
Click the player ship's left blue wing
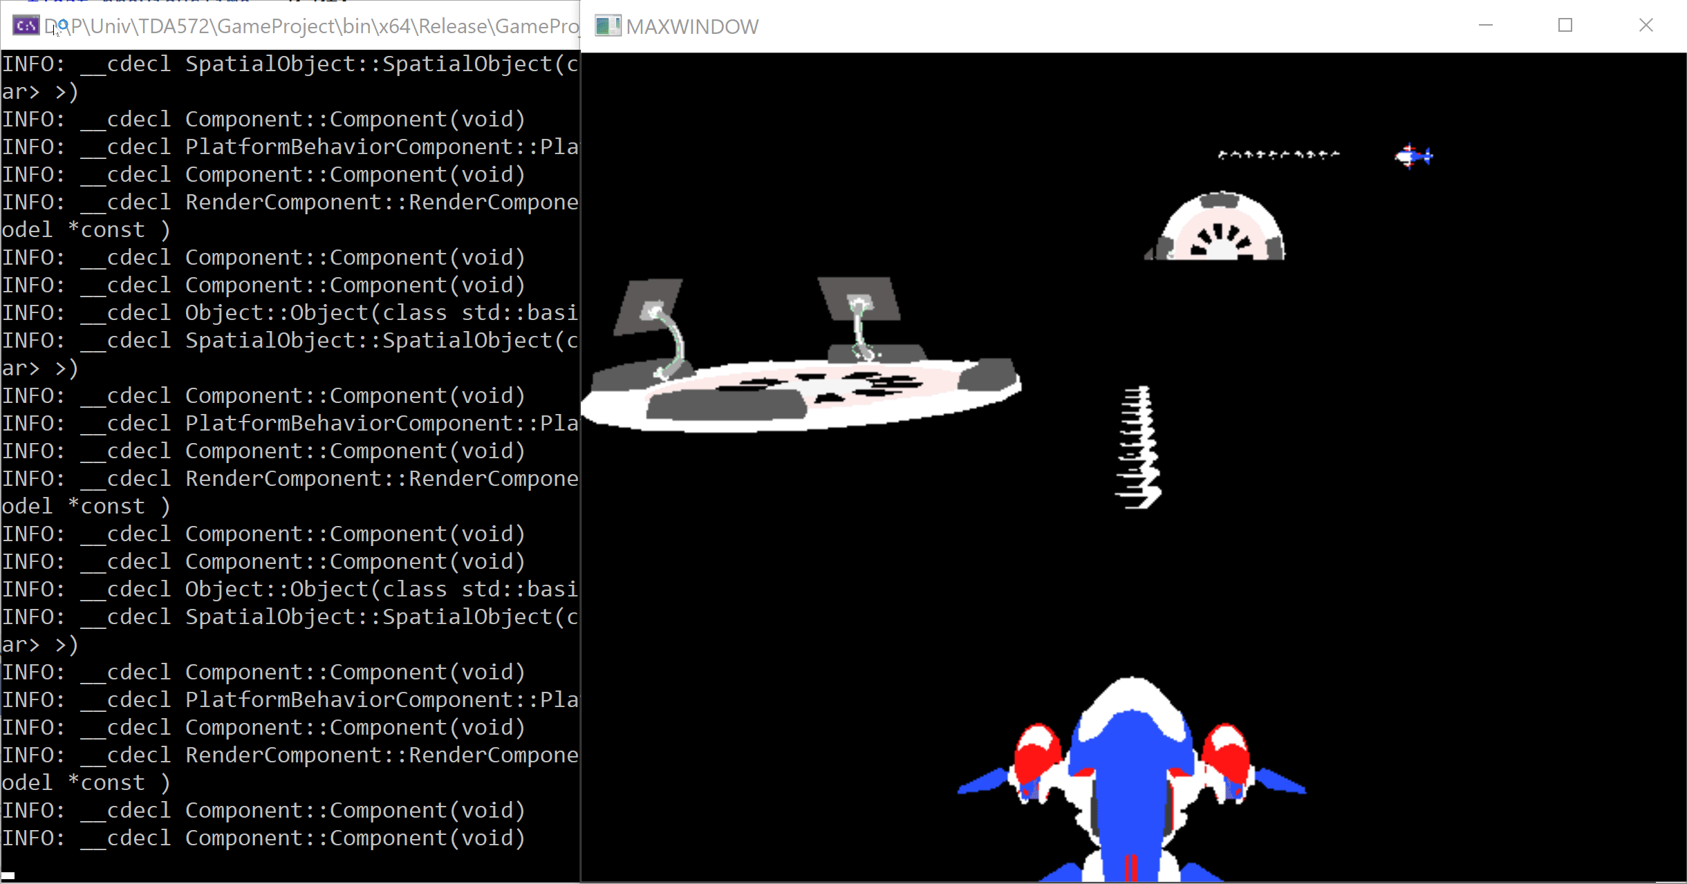pos(983,782)
